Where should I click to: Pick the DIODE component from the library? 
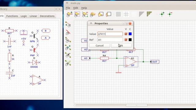click(x=34, y=63)
